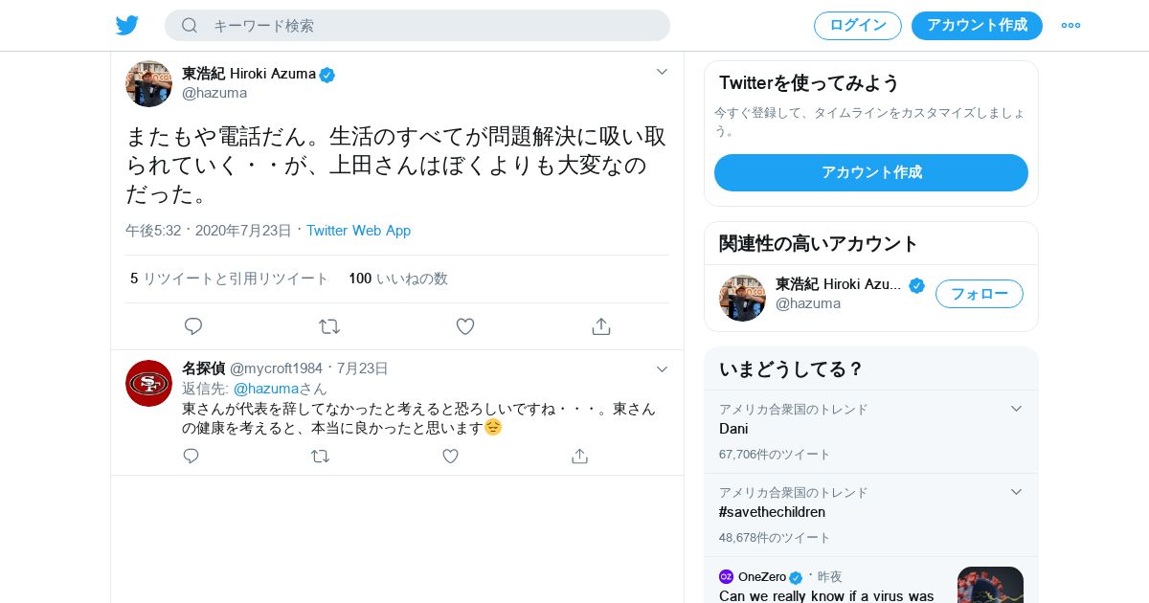Screen dimensions: 1149x603
Task: Click the ログイン button
Action: click(x=857, y=26)
